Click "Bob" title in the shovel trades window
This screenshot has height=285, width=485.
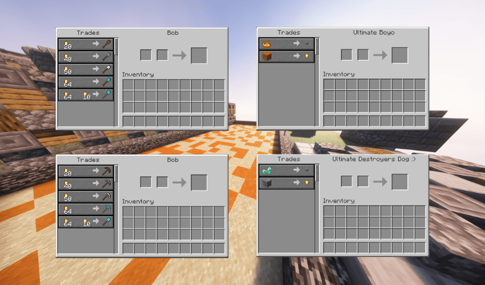tap(172, 32)
